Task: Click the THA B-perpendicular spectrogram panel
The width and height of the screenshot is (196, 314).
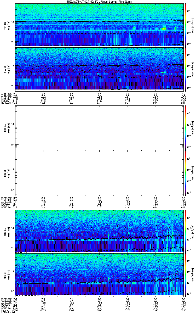Action: (99, 25)
